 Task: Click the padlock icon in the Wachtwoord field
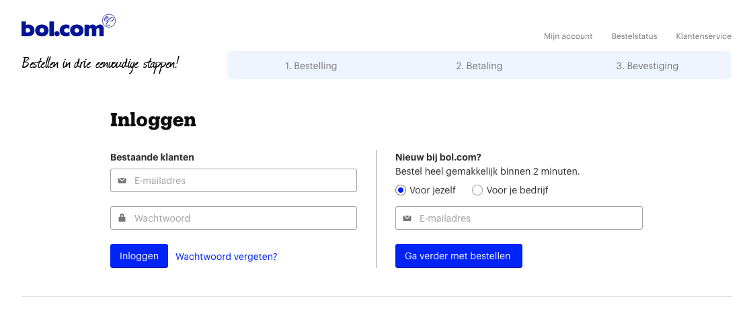pos(122,218)
